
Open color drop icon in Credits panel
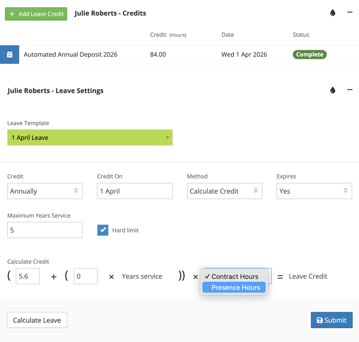tap(333, 13)
